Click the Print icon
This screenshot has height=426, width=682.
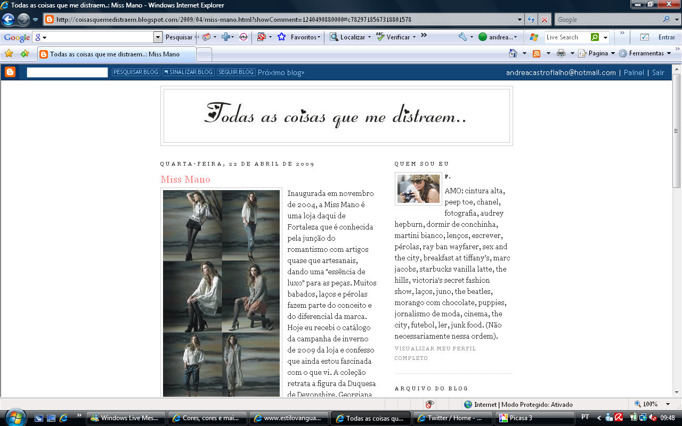561,53
